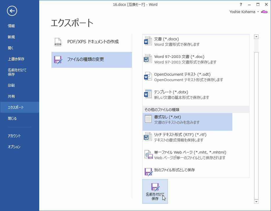The image size is (271, 211).
Task: Click the description テキストの書式情報を保持します
Action: (x=179, y=140)
